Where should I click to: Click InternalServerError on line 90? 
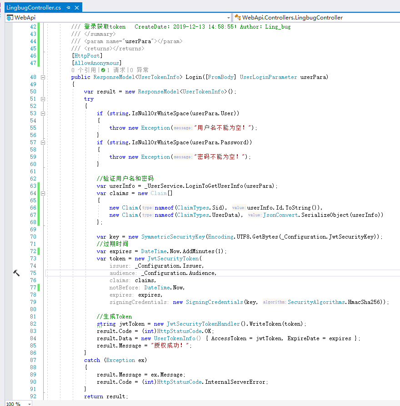click(235, 382)
